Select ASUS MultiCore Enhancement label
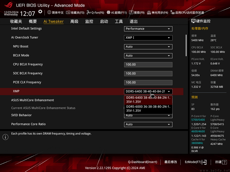Viewport: 230px width, 172px height. tap(33, 100)
